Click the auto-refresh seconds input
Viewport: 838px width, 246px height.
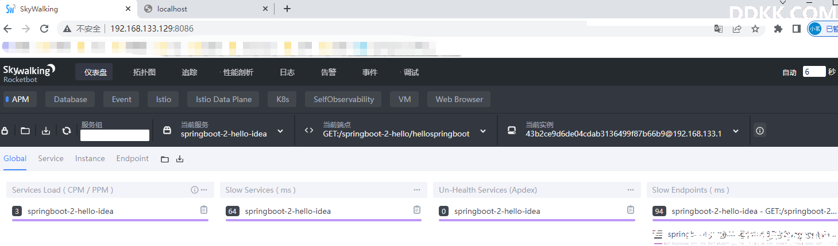(x=814, y=72)
